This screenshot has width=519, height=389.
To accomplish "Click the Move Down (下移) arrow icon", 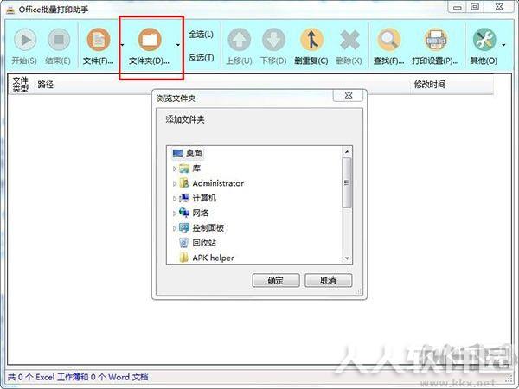I will click(x=273, y=40).
